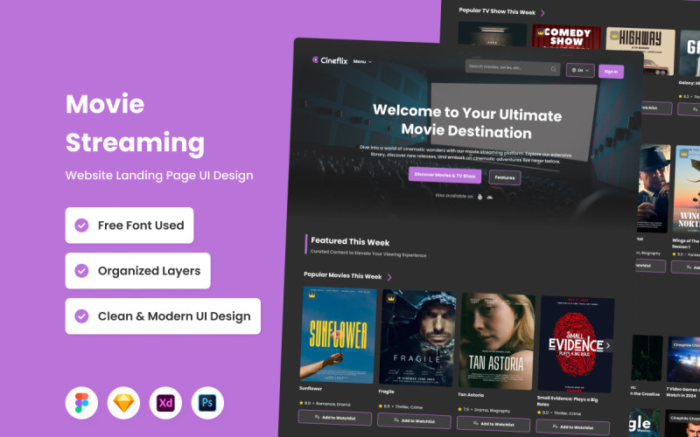Viewport: 700px width, 437px height.
Task: Click the arrow next to Popular TV Show This Week
Action: tap(542, 13)
